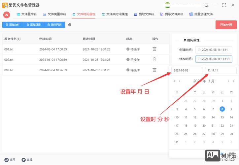Minimize the window
This screenshot has height=165, width=239.
pyautogui.click(x=215, y=5)
